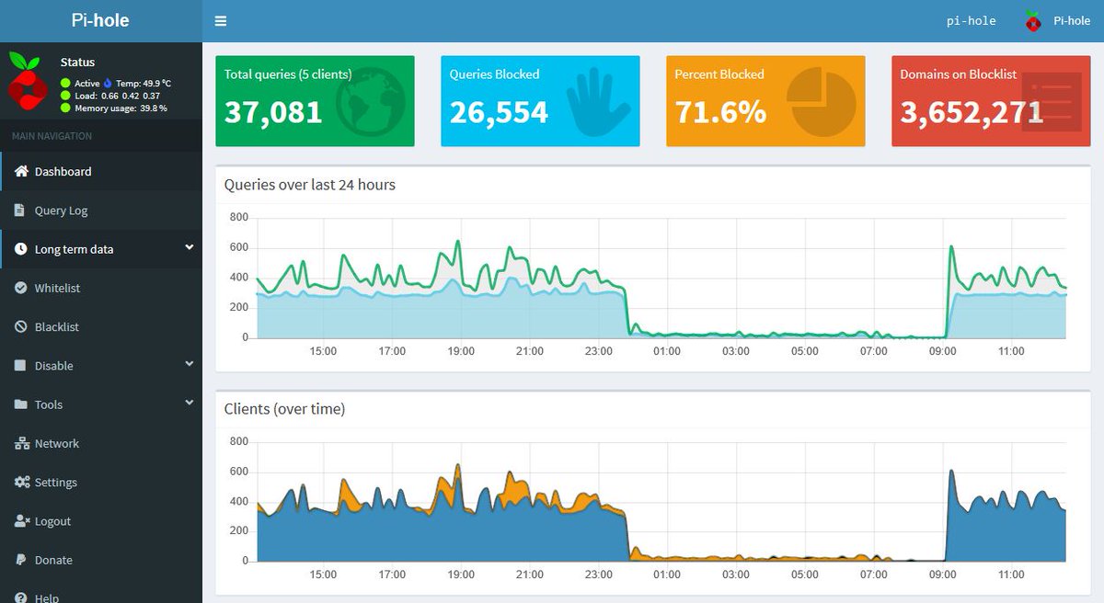1104x603 pixels.
Task: Click the green Memory usage indicator
Action: point(65,108)
